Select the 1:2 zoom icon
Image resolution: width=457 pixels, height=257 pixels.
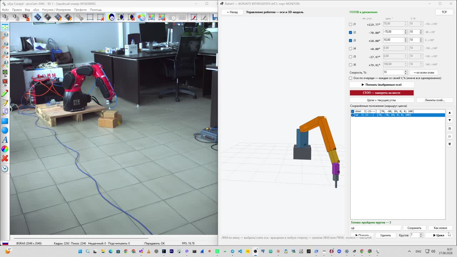pos(5,45)
